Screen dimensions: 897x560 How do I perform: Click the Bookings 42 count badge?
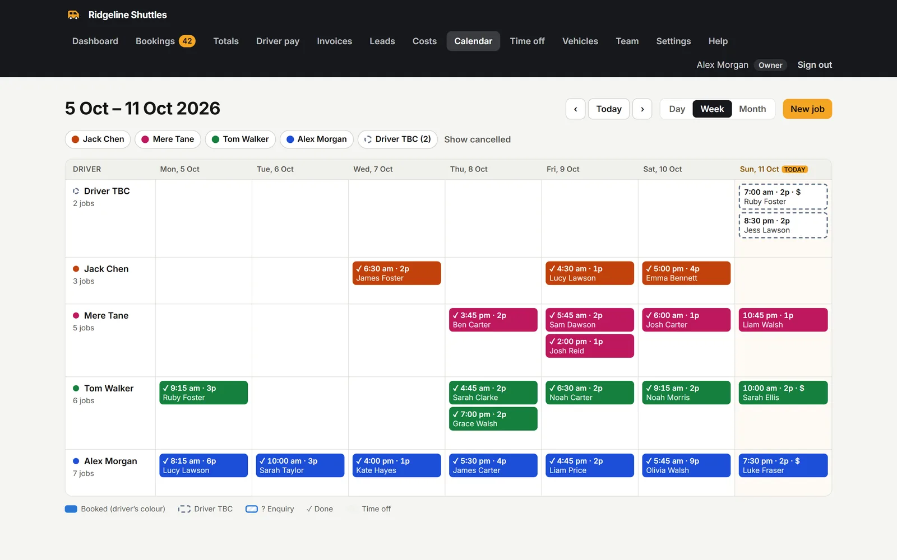[x=187, y=41]
